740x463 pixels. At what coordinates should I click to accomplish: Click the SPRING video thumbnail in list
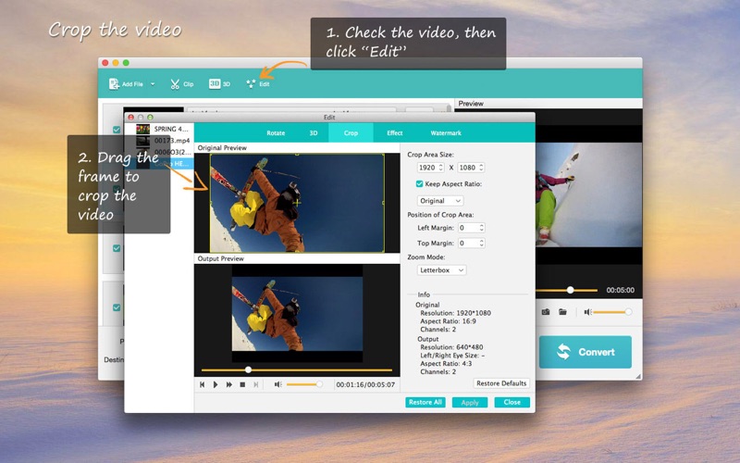142,129
